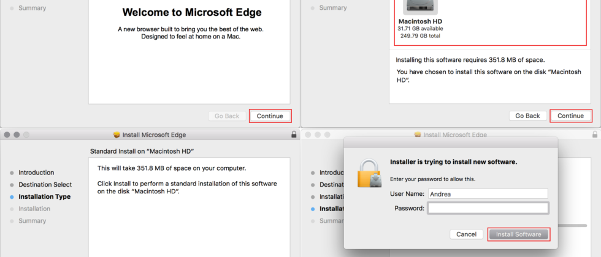Click text Installing this software requires 351.8 MB
Viewport: 601px width, 257px height.
(470, 60)
